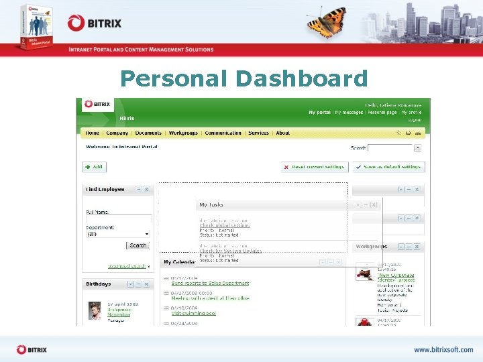Open the Documents menu
Image resolution: width=483 pixels, height=362 pixels.
[x=148, y=133]
